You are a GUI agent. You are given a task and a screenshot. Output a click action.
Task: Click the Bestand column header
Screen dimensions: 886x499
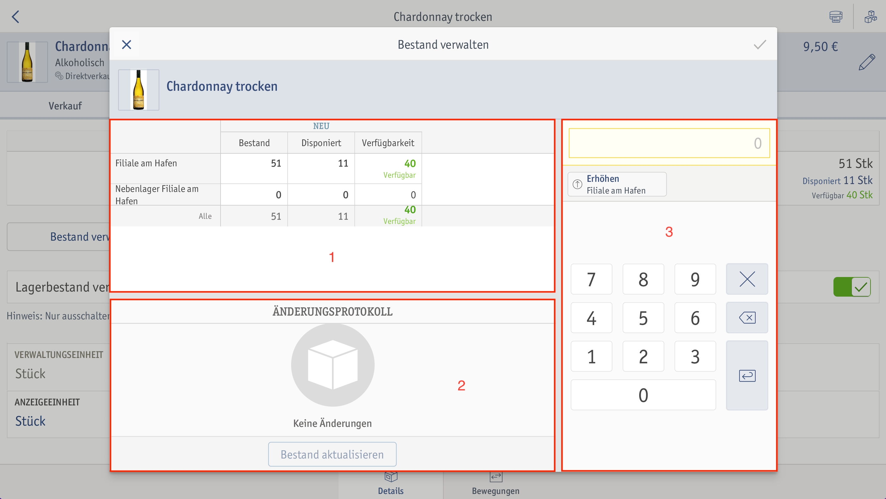(x=254, y=143)
